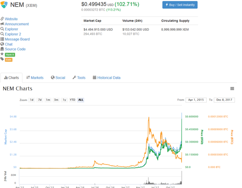Screen dimensions: 242x188
Task: Click the orange Coin tag badge
Action: [x=9, y=60]
